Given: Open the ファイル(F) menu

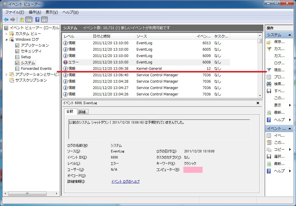Looking at the screenshot, I should [x=15, y=12].
